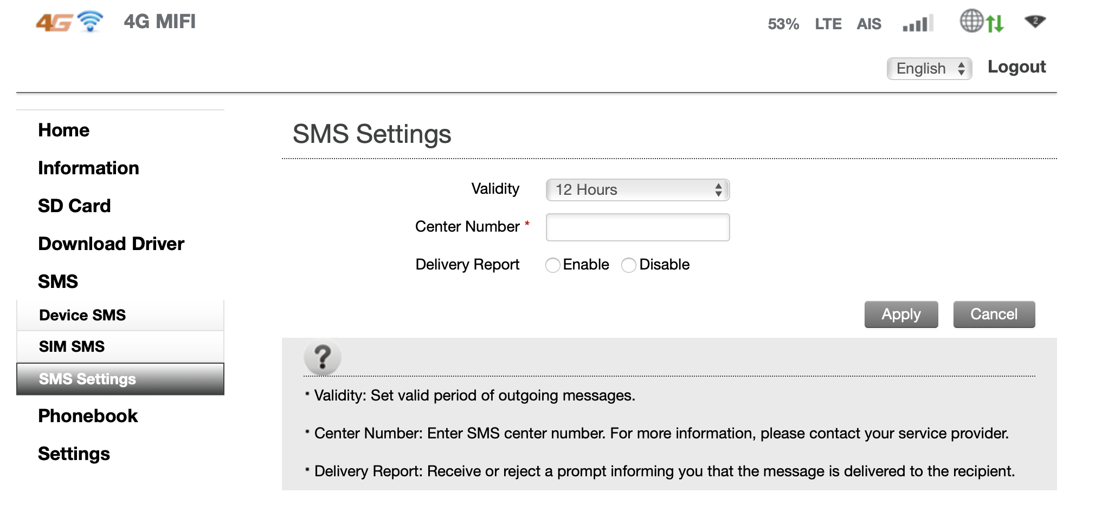Click the globe network connection icon

click(971, 21)
